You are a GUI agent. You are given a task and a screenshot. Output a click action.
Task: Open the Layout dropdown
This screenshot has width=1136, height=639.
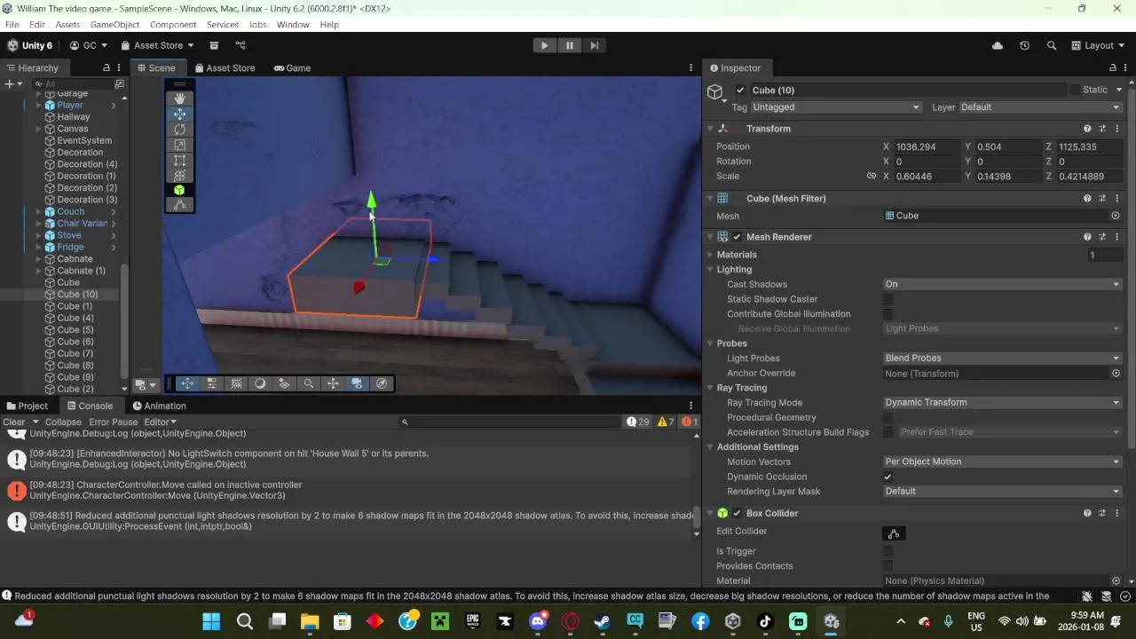click(x=1098, y=45)
